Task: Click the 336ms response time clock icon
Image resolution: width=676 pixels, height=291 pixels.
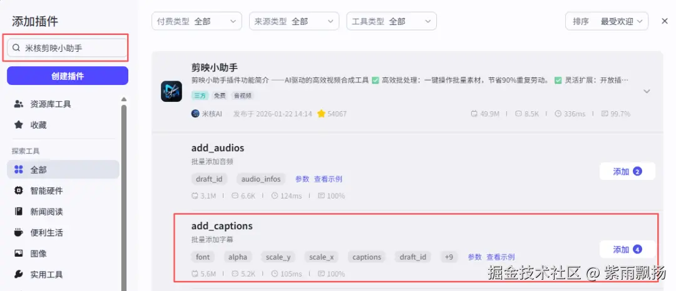Action: [x=558, y=114]
